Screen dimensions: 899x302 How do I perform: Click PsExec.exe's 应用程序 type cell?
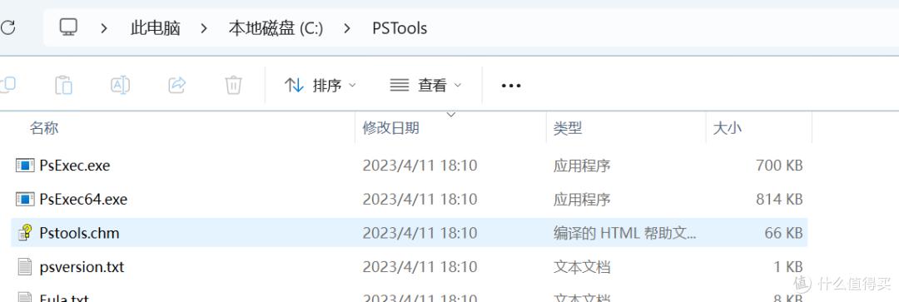point(581,166)
